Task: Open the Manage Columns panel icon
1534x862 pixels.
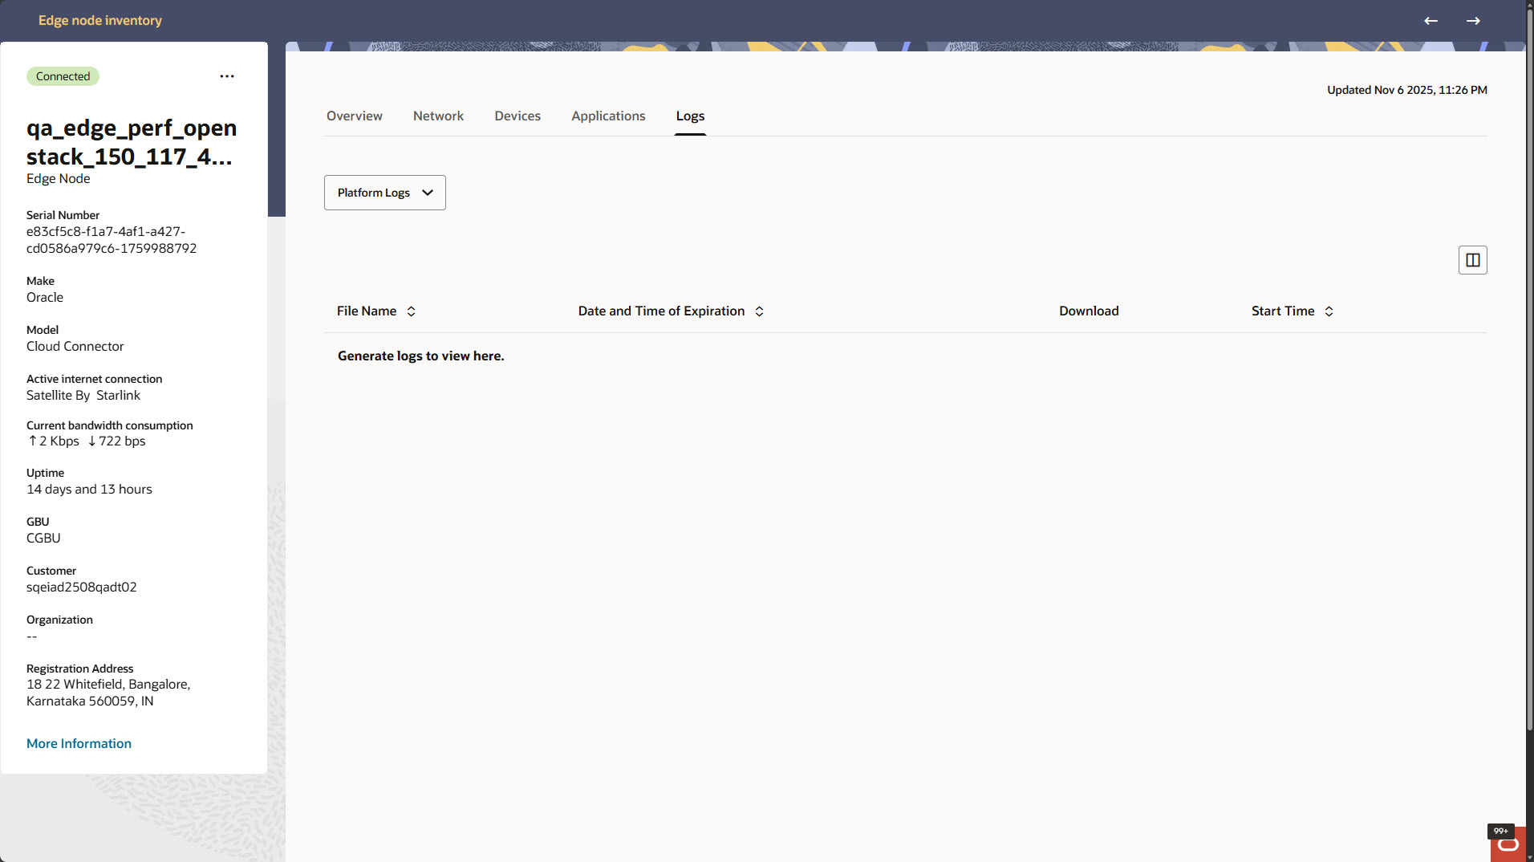Action: [1472, 259]
